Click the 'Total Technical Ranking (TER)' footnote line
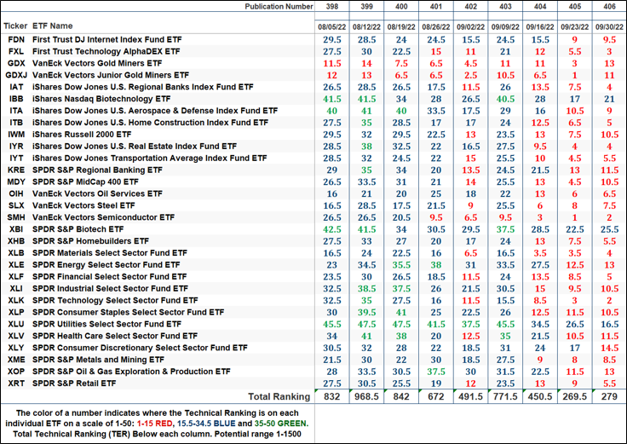Screen dimensions: 627x444 [157, 434]
